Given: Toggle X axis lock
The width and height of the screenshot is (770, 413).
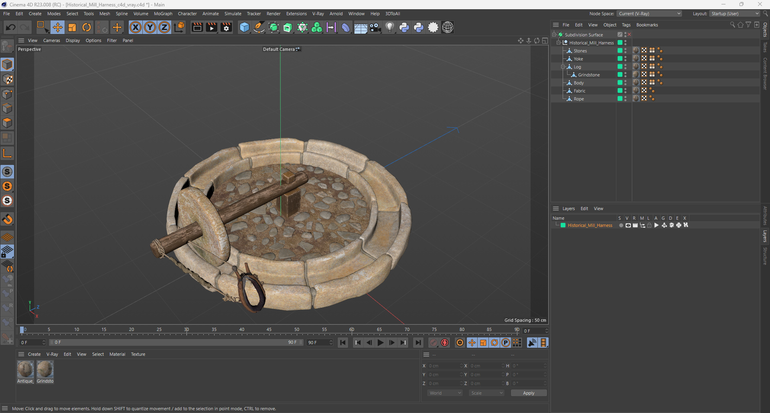Looking at the screenshot, I should [136, 27].
